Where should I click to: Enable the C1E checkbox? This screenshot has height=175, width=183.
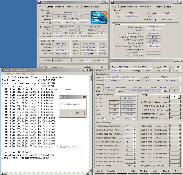pos(118,119)
